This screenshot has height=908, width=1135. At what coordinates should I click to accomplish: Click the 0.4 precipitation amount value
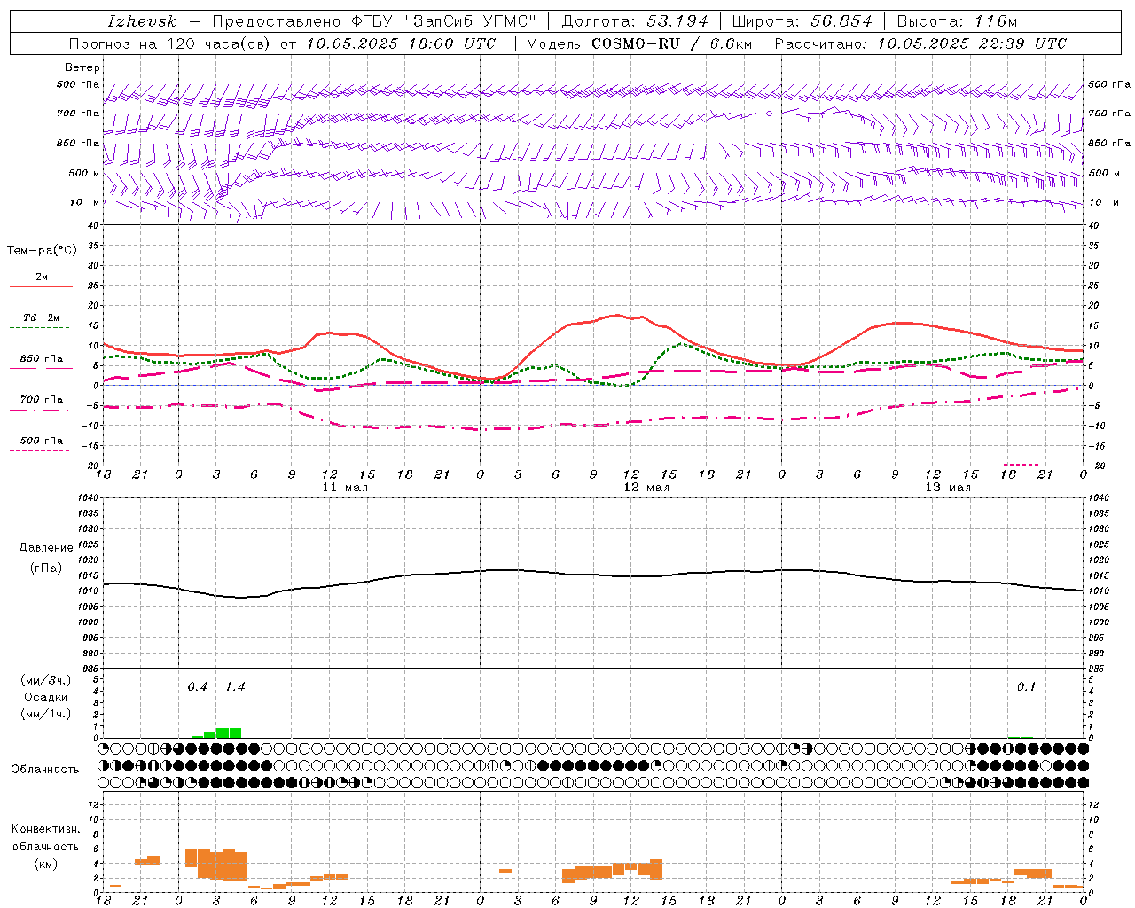coord(197,687)
